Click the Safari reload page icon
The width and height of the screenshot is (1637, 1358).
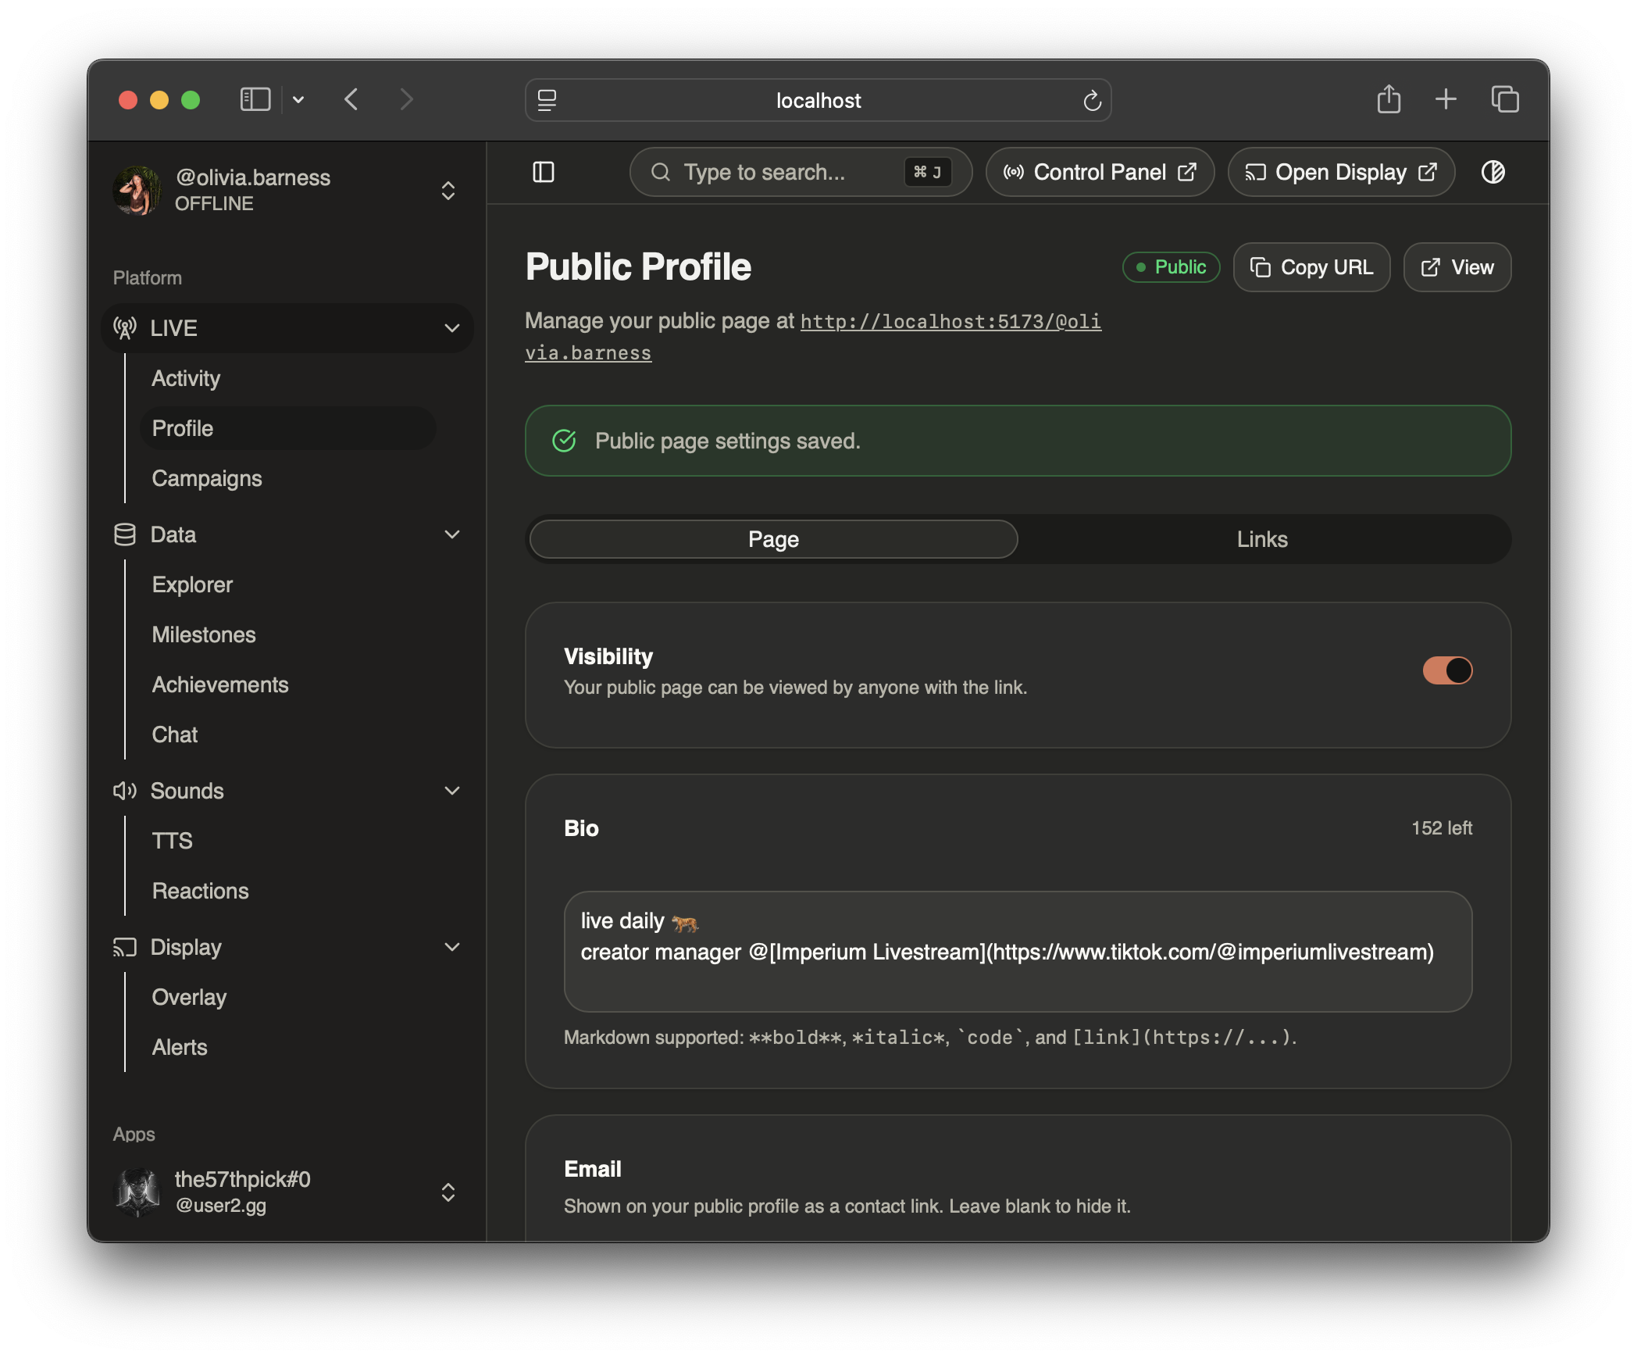pyautogui.click(x=1092, y=100)
